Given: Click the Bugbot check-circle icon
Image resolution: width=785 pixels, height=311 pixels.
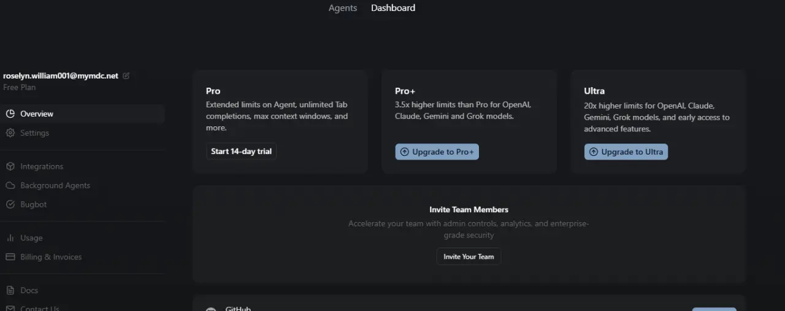Looking at the screenshot, I should (10, 204).
